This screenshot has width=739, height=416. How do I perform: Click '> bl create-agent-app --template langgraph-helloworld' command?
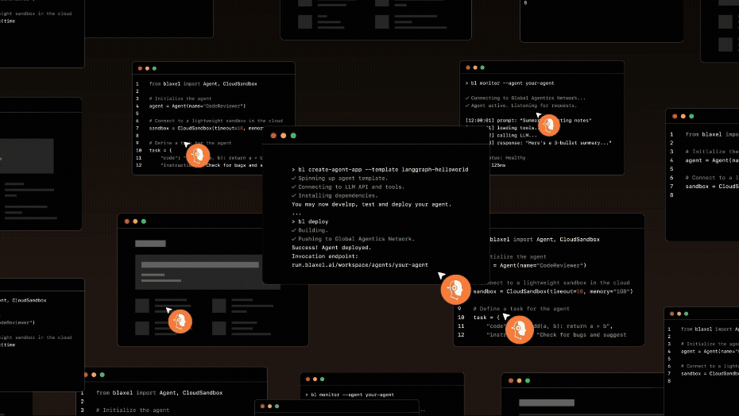tap(380, 170)
